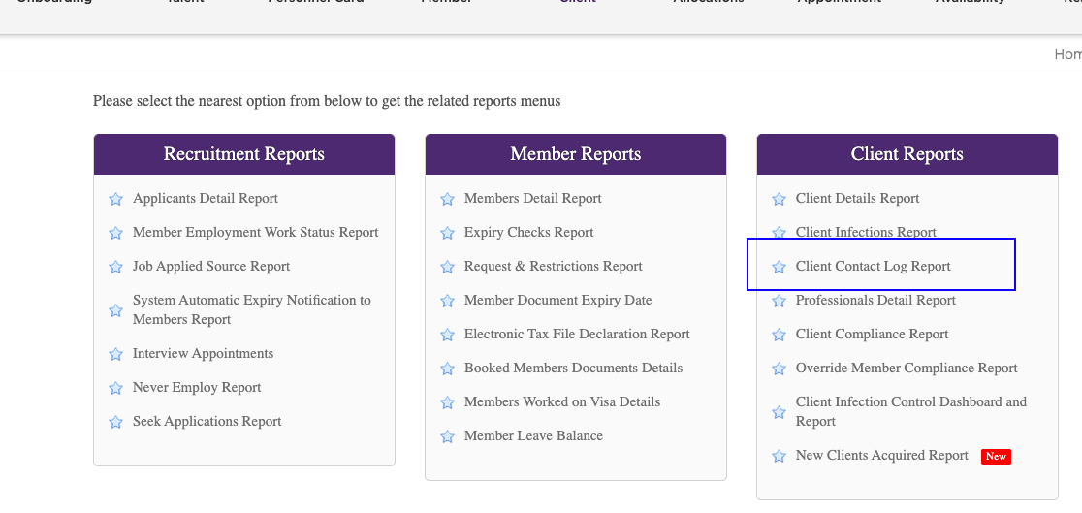Click the star beside Applicants Detail Report

pyautogui.click(x=116, y=199)
